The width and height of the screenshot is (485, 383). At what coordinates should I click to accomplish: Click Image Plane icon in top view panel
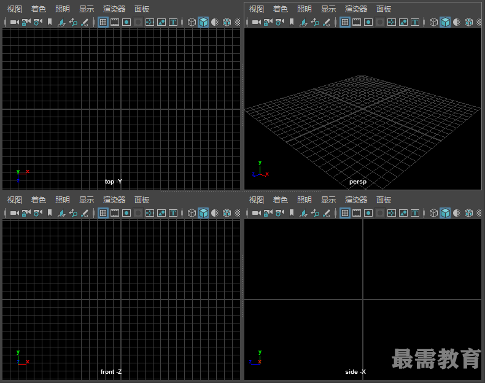(x=61, y=22)
